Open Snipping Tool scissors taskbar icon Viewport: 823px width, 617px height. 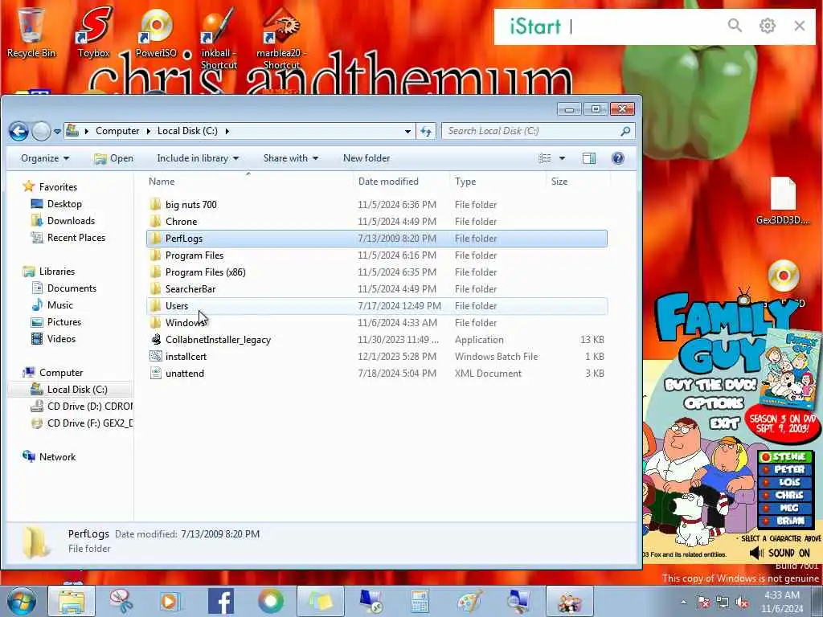[x=121, y=601]
